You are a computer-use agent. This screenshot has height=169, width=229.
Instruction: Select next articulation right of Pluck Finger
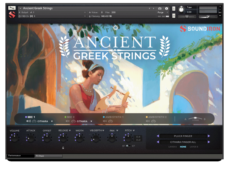click(209, 136)
